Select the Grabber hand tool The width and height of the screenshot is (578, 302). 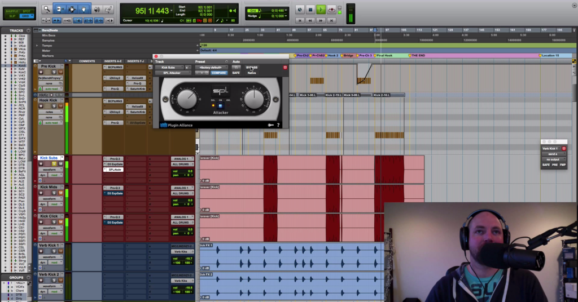tap(84, 10)
